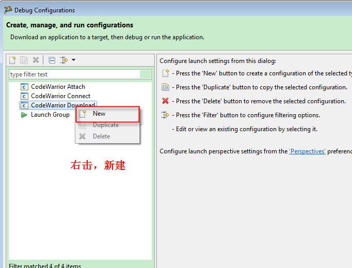Open the 'Perspectives' preference link
The height and width of the screenshot is (268, 352).
click(x=307, y=151)
